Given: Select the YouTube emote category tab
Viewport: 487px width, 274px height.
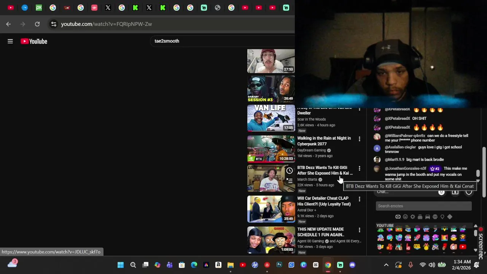Looking at the screenshot, I should (x=398, y=217).
